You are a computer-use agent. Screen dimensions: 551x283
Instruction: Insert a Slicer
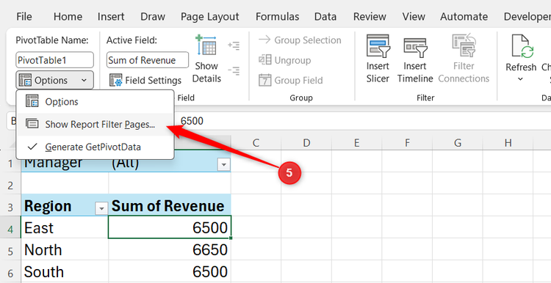pos(378,59)
